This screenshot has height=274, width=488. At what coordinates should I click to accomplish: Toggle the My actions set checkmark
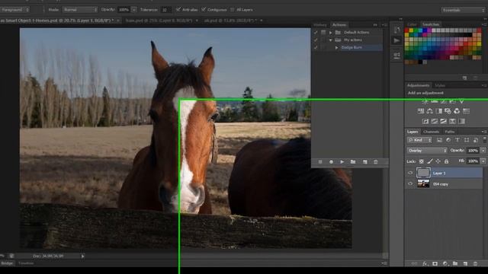[316, 40]
